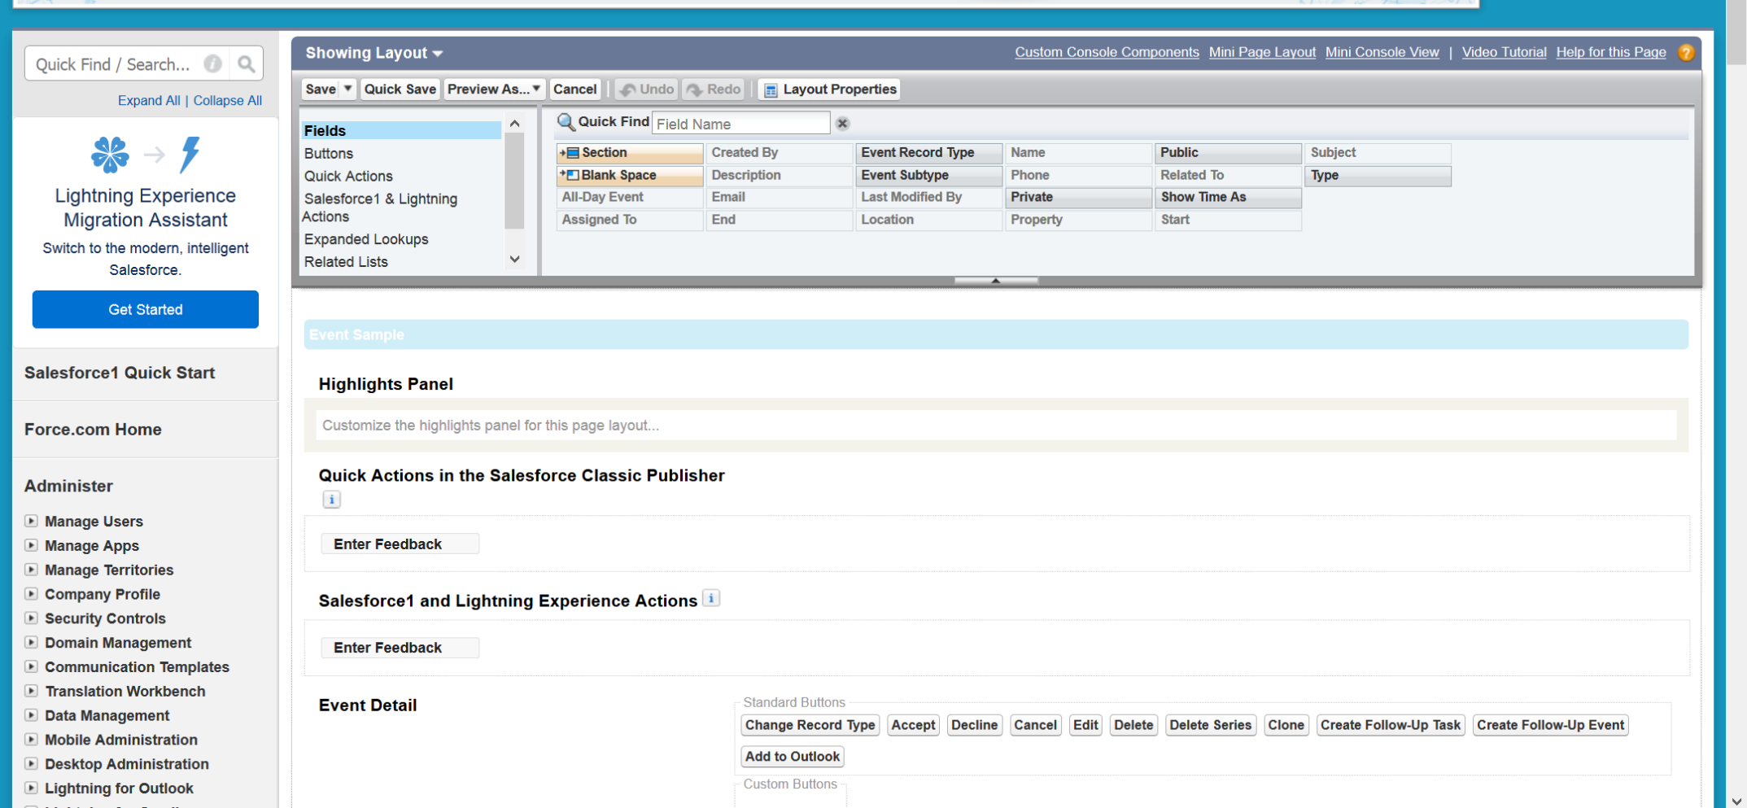Open the orange help question mark icon
Viewport: 1747px width, 808px height.
tap(1686, 53)
